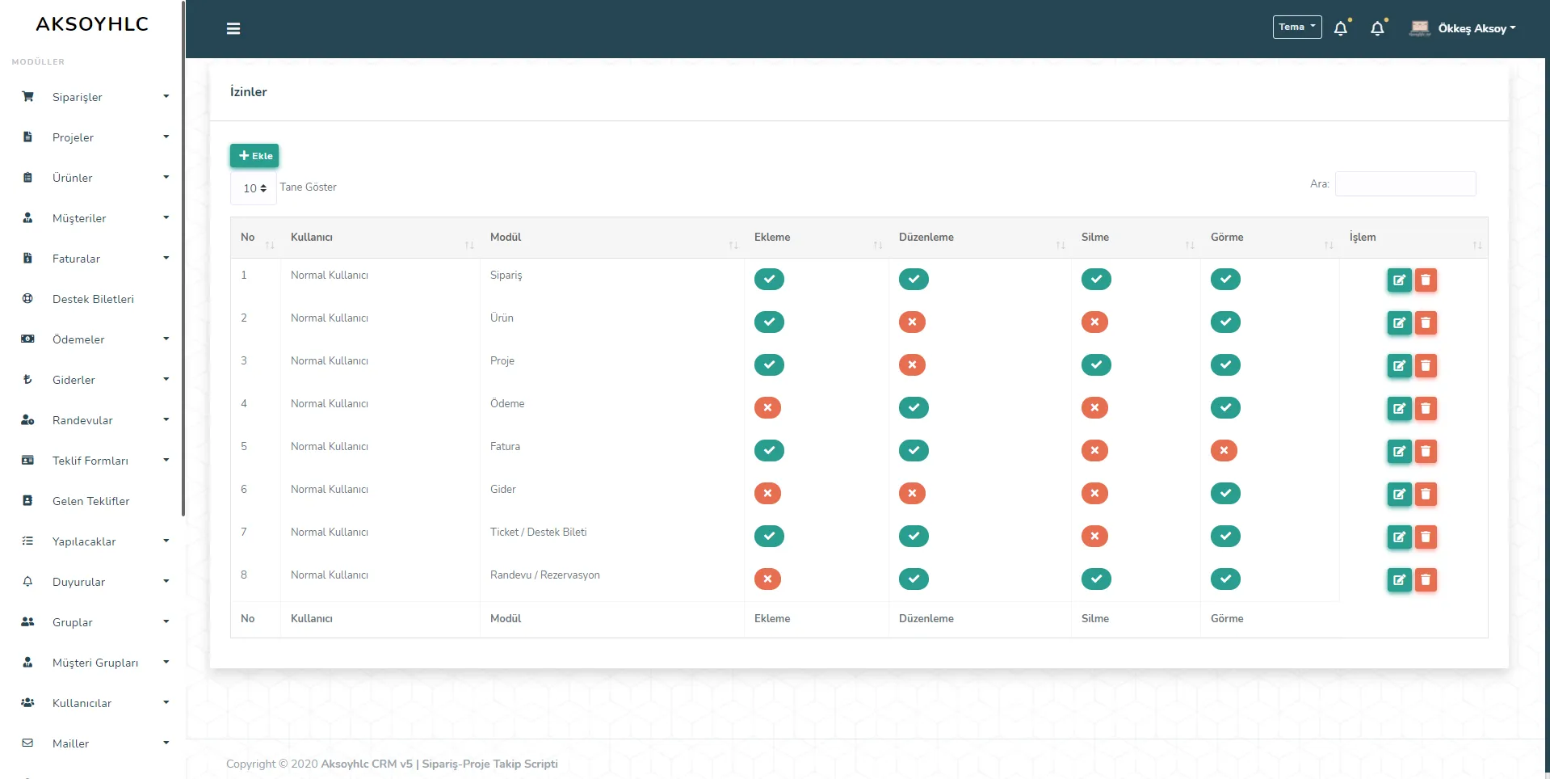The width and height of the screenshot is (1550, 779).
Task: Toggle Silme permission for Ticket / Destek Bileti
Action: click(x=1094, y=537)
